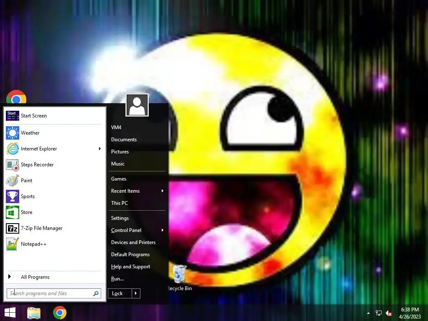Click the search magnifier icon
428x321 pixels.
click(x=96, y=293)
